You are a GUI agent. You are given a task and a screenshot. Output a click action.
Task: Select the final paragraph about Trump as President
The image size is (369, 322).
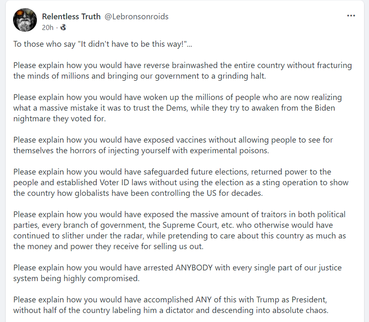pyautogui.click(x=171, y=305)
